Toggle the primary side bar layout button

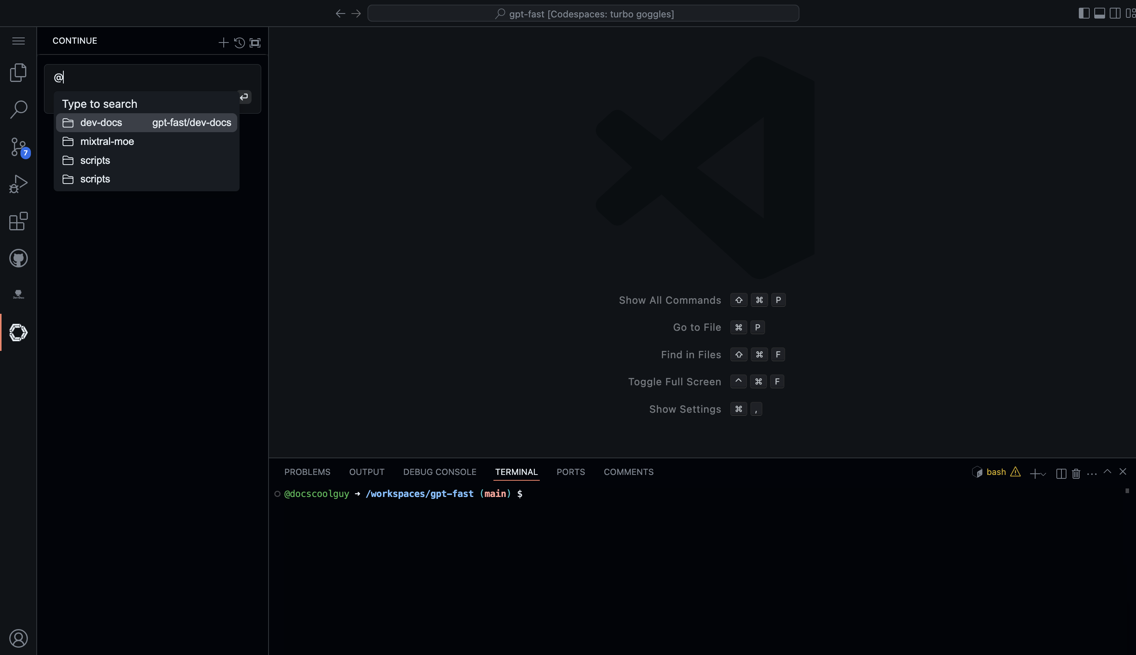tap(1083, 14)
